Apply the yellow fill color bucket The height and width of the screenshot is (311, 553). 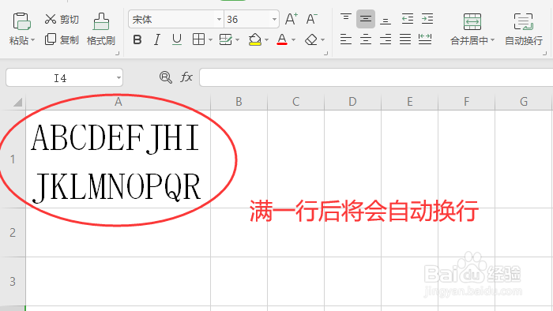click(x=254, y=39)
